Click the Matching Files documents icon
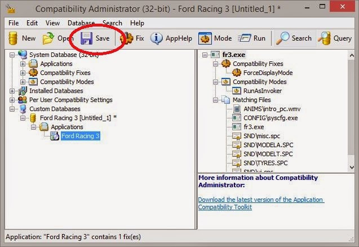Viewport: 359px width, 247px height. pos(226,100)
